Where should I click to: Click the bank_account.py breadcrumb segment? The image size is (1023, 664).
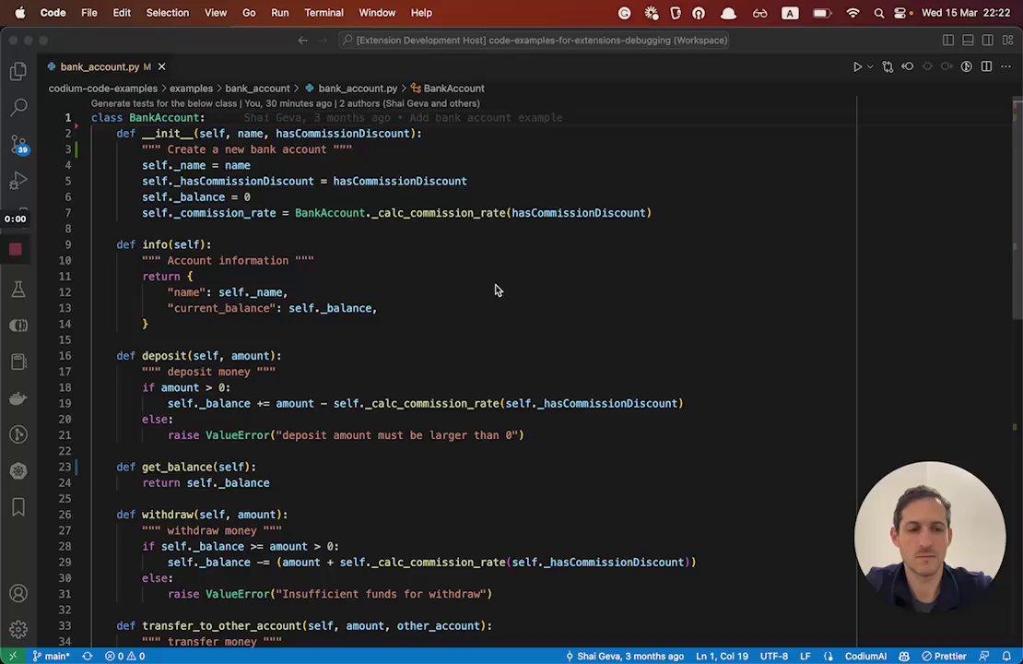(x=358, y=89)
